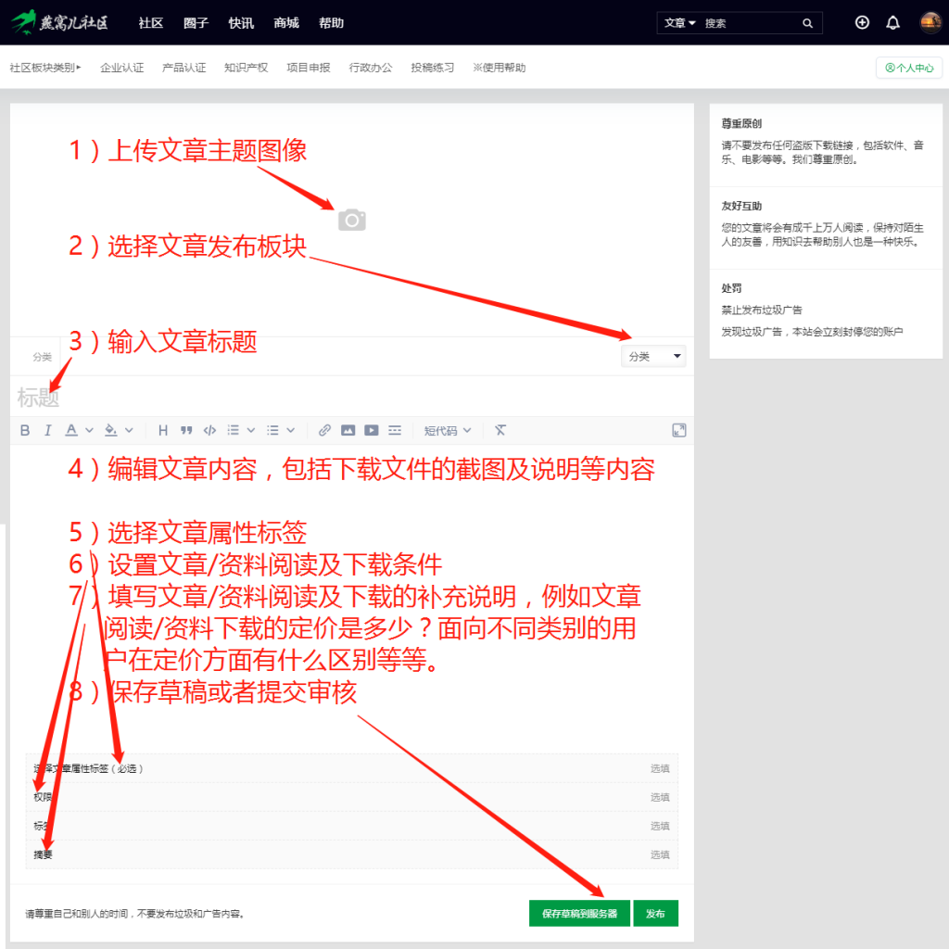The image size is (949, 949).
Task: Insert an image in the editor
Action: click(348, 430)
